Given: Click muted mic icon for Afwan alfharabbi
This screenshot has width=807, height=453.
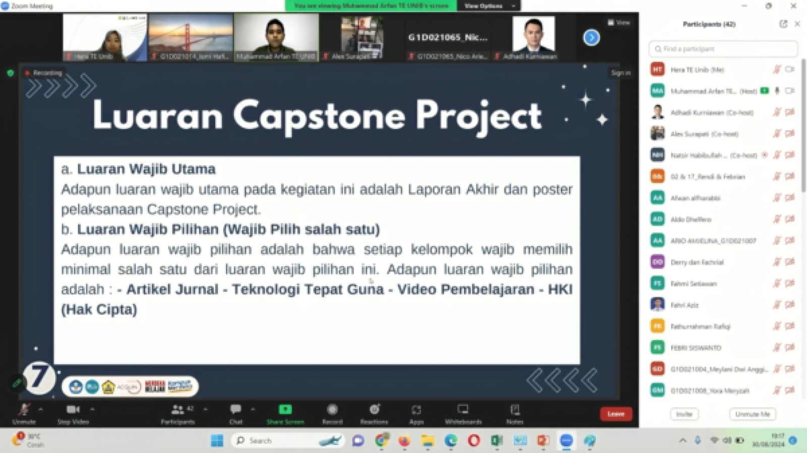Looking at the screenshot, I should (777, 198).
